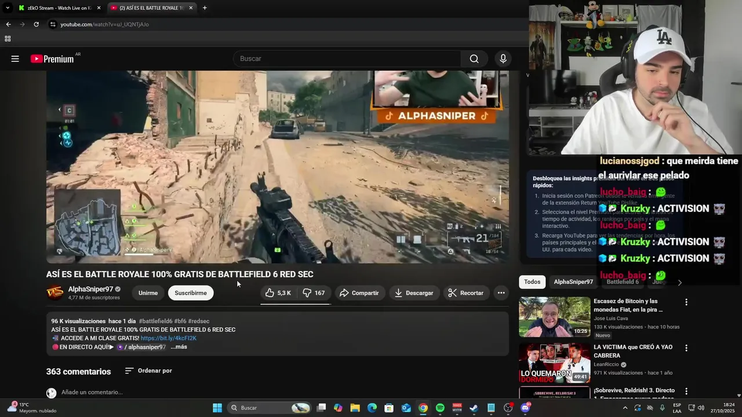Close the zEkO Stream tab
Image resolution: width=742 pixels, height=417 pixels.
click(x=99, y=8)
